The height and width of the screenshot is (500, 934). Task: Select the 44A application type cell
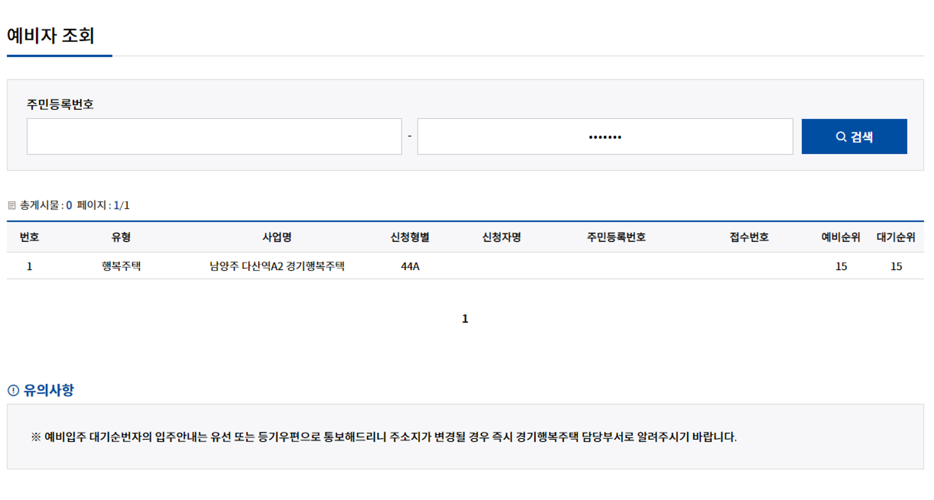pyautogui.click(x=410, y=266)
